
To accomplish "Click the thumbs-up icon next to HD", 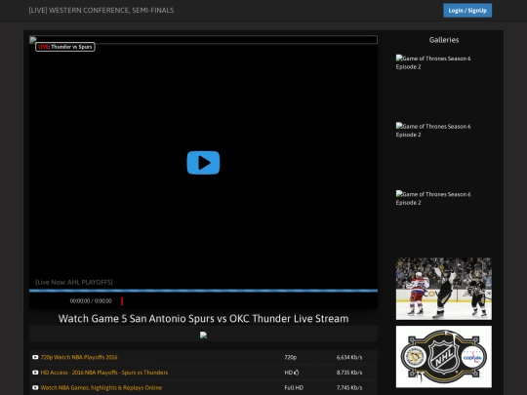I will point(297,373).
